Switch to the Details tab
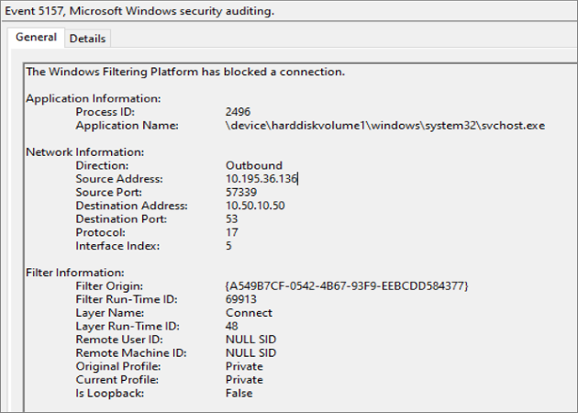This screenshot has height=413, width=578. [x=87, y=38]
